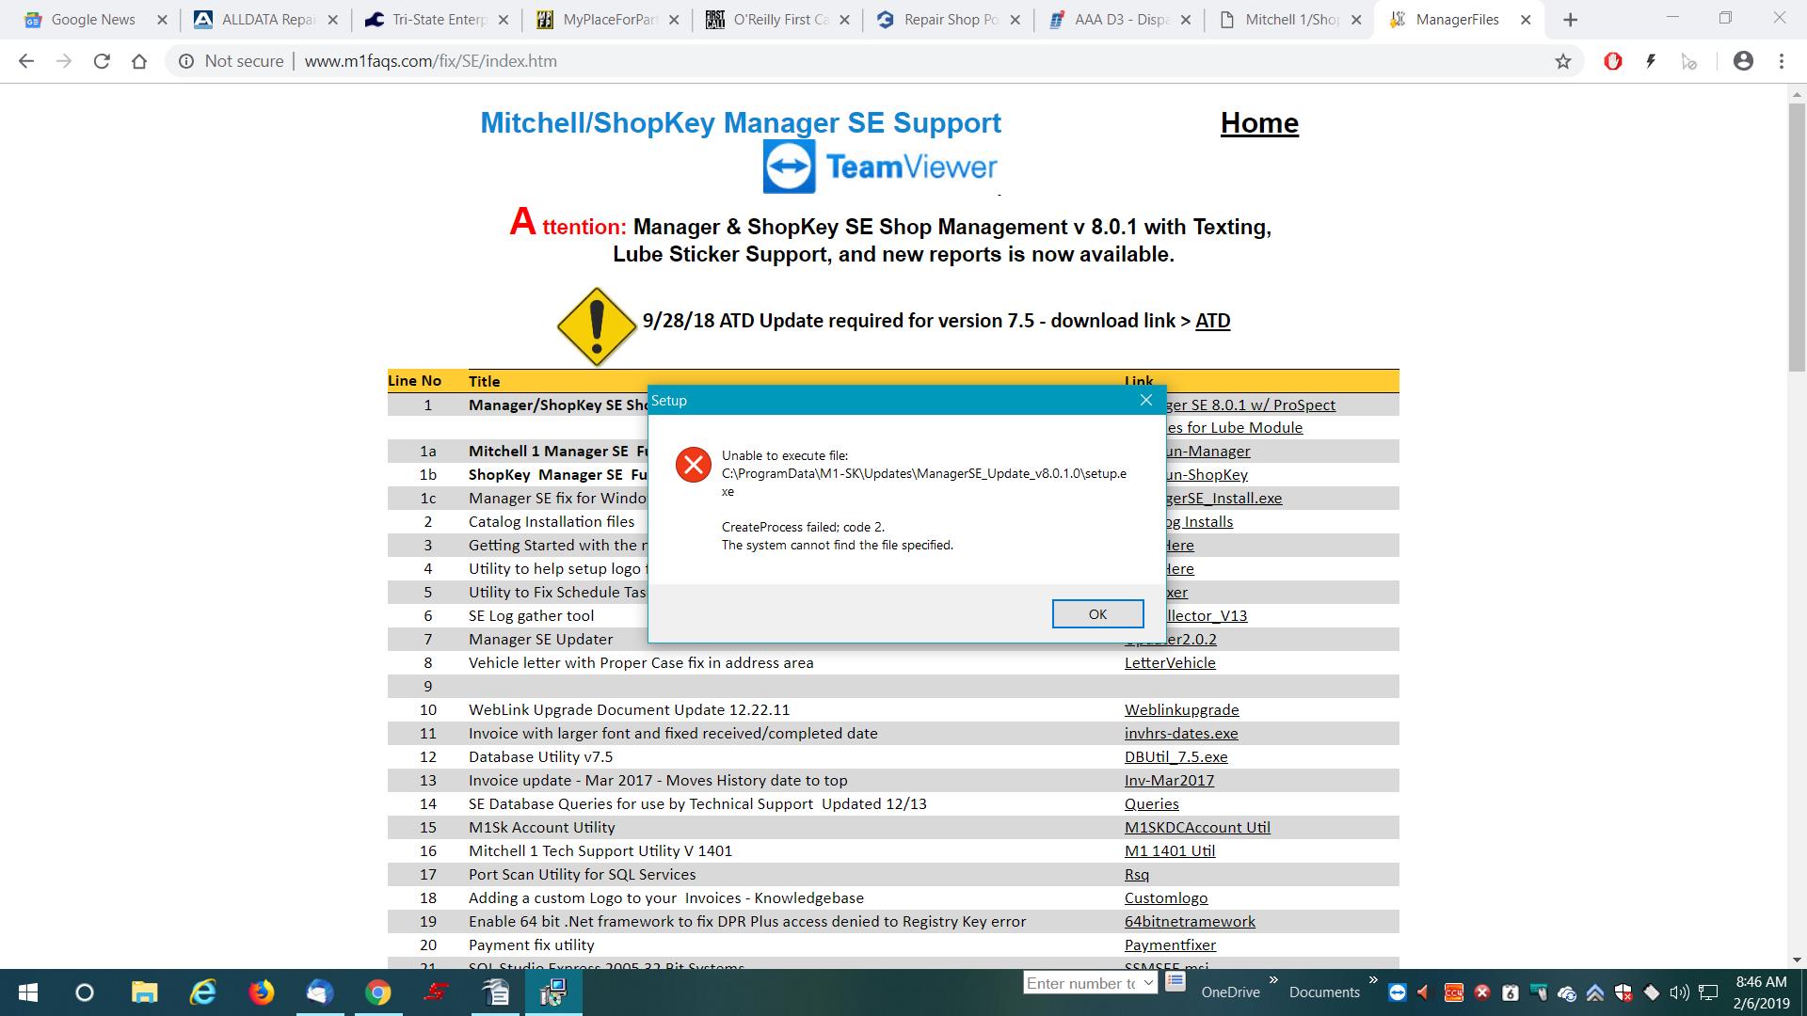Bookmark this page with the star
This screenshot has width=1807, height=1016.
click(1563, 61)
